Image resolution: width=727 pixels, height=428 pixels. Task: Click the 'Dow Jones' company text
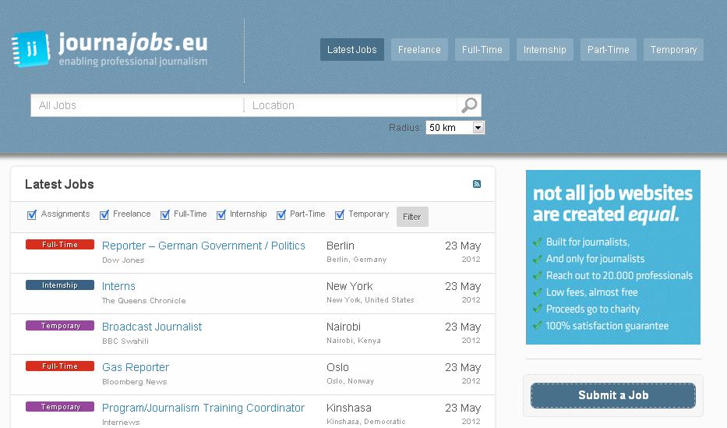pyautogui.click(x=123, y=260)
